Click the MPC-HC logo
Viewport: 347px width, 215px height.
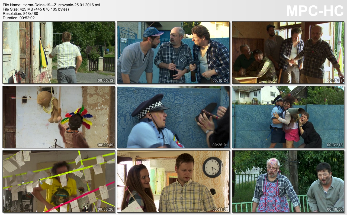(x=315, y=11)
